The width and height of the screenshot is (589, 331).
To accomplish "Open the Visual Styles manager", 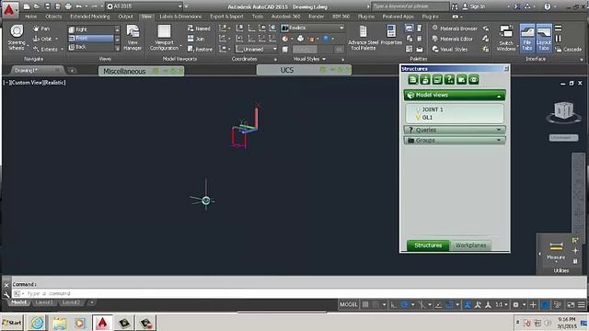I will (450, 49).
